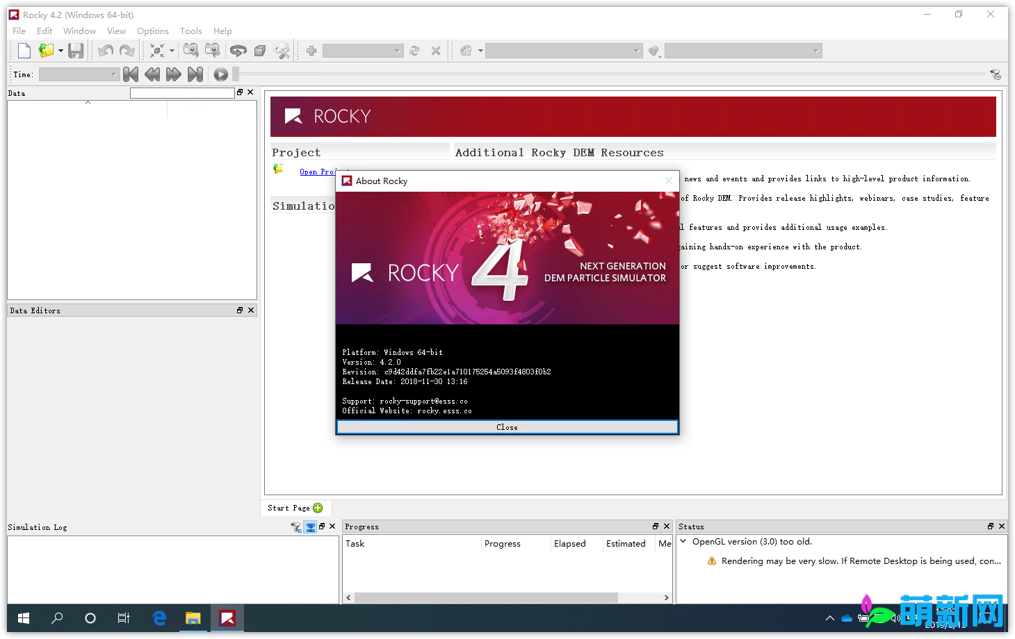Close the About Rocky dialog
The height and width of the screenshot is (639, 1015).
(507, 426)
